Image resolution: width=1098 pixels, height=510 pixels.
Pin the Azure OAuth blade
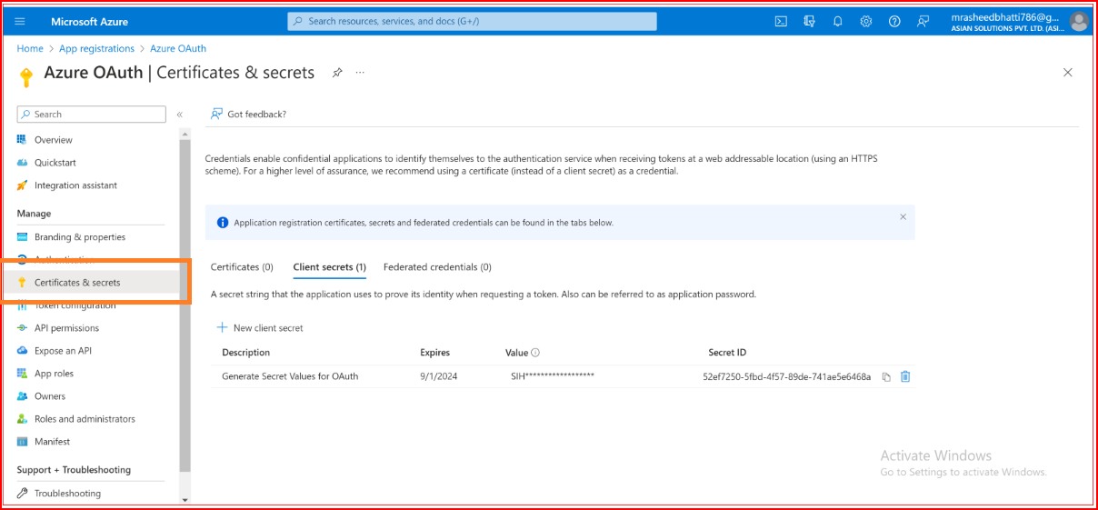[x=336, y=73]
